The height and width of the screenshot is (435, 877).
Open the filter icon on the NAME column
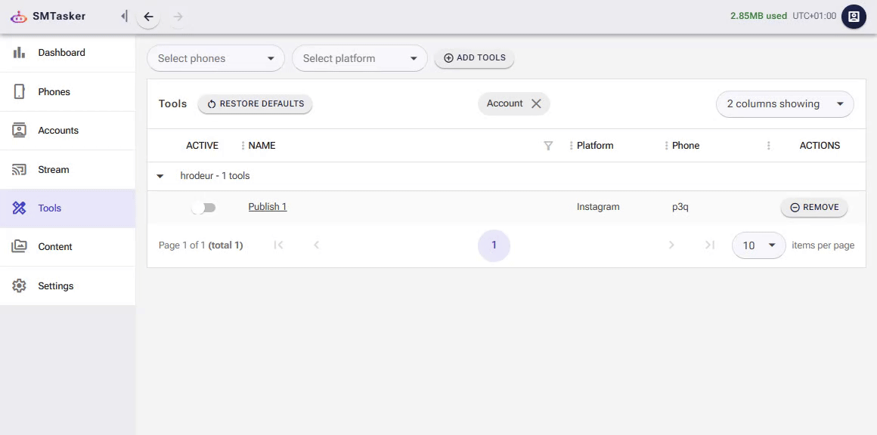pos(548,145)
